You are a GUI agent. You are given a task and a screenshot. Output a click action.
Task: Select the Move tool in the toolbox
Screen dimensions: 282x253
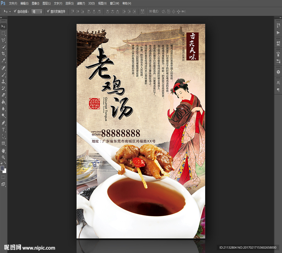pos(3,26)
